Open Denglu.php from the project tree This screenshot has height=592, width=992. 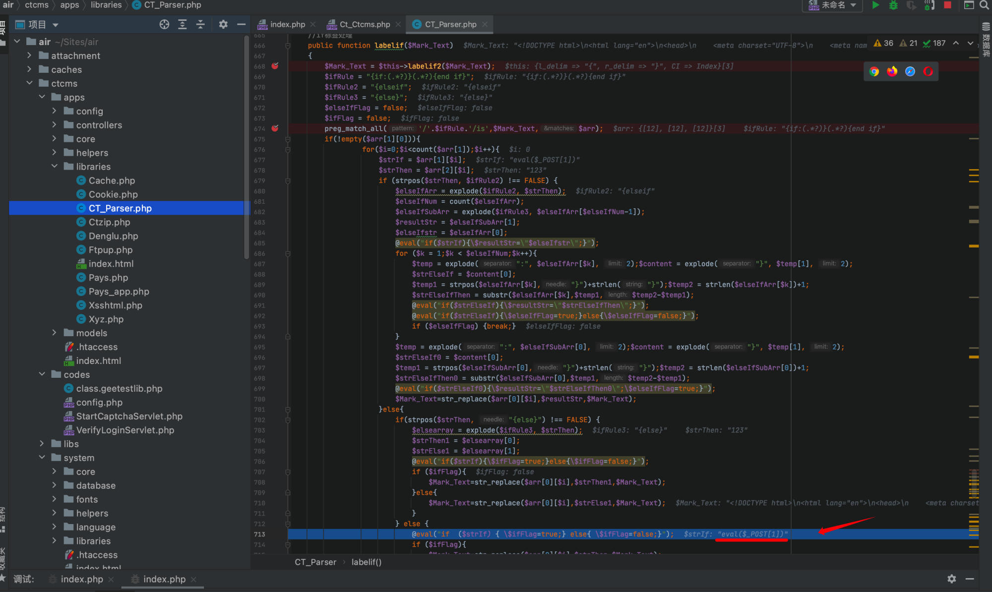point(113,236)
